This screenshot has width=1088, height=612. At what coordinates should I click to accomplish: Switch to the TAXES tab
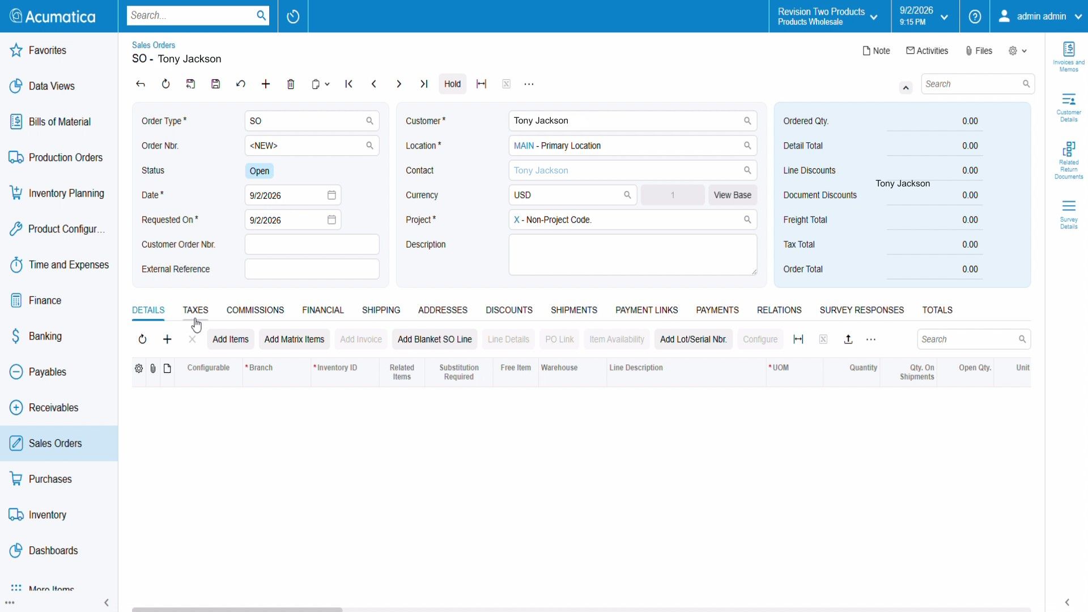click(x=195, y=310)
